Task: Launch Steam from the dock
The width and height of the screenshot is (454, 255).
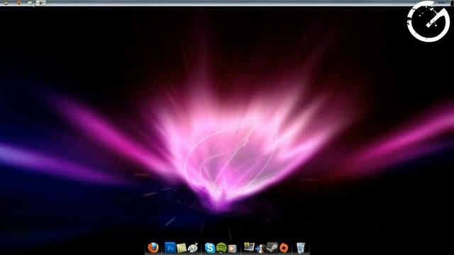Action: pos(272,247)
